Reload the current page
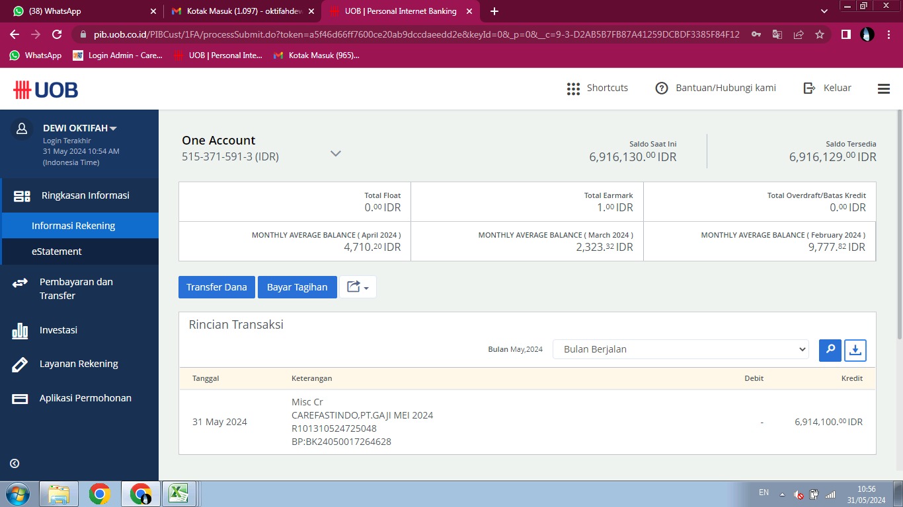903x507 pixels. (x=57, y=34)
